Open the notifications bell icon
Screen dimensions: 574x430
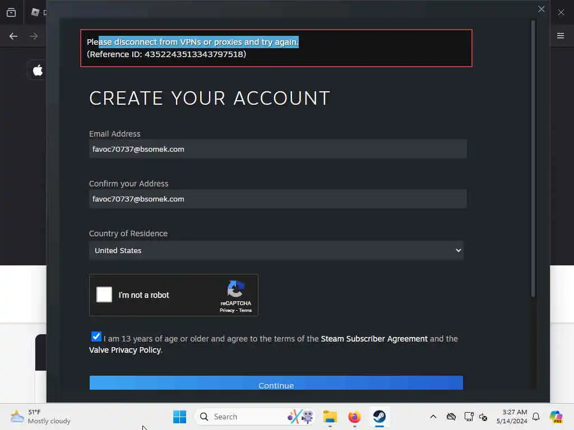[x=536, y=417]
